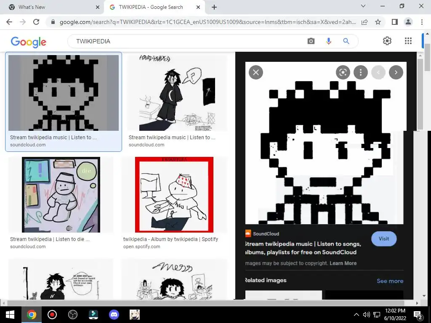
Task: Open Filmora app in taskbar
Action: [93, 315]
